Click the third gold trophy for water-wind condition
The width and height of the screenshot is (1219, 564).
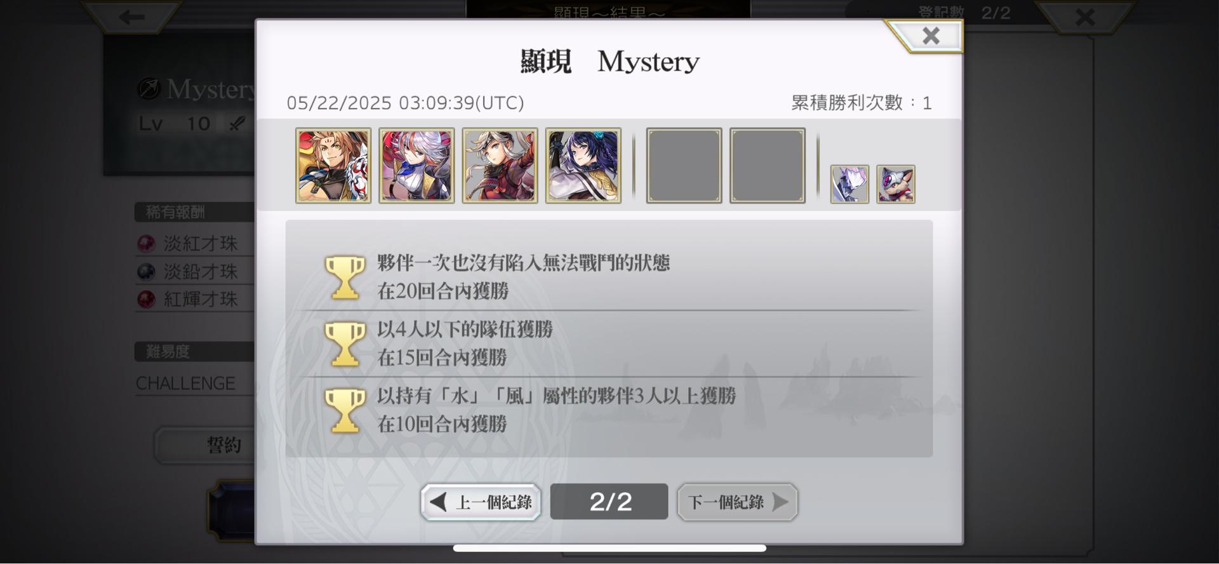(x=345, y=410)
